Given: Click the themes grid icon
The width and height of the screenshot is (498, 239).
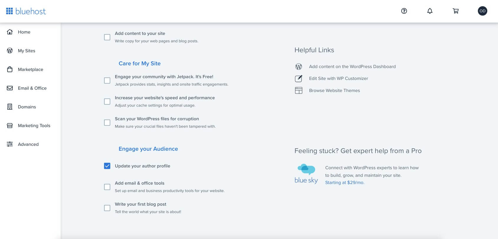Looking at the screenshot, I should [x=299, y=90].
